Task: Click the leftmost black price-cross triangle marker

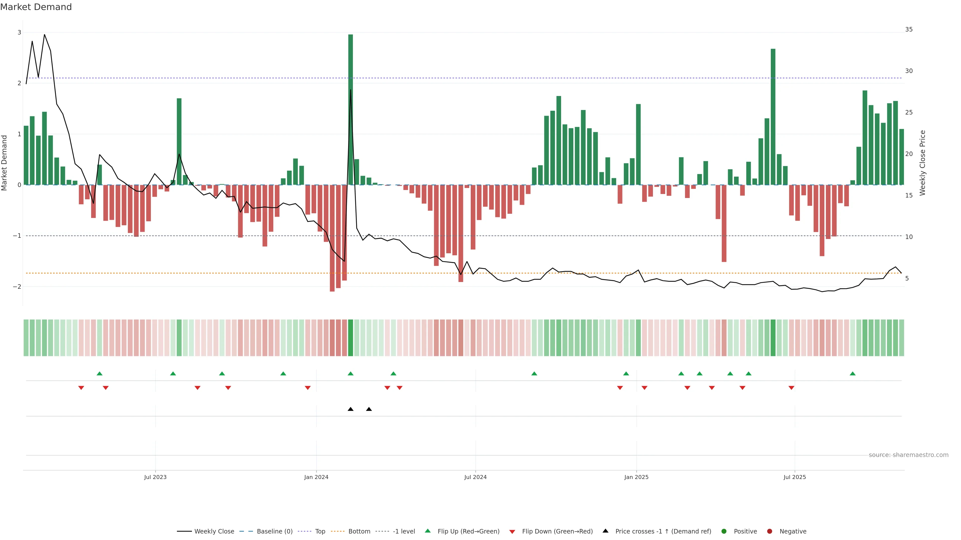Action: (x=350, y=409)
